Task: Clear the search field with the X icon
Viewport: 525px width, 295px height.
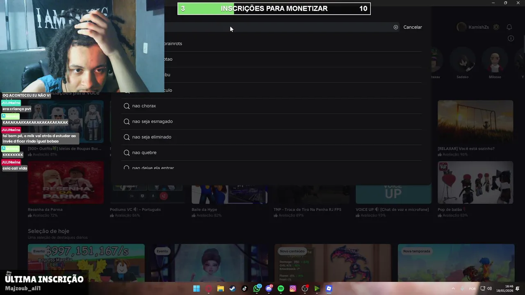Action: click(x=396, y=27)
